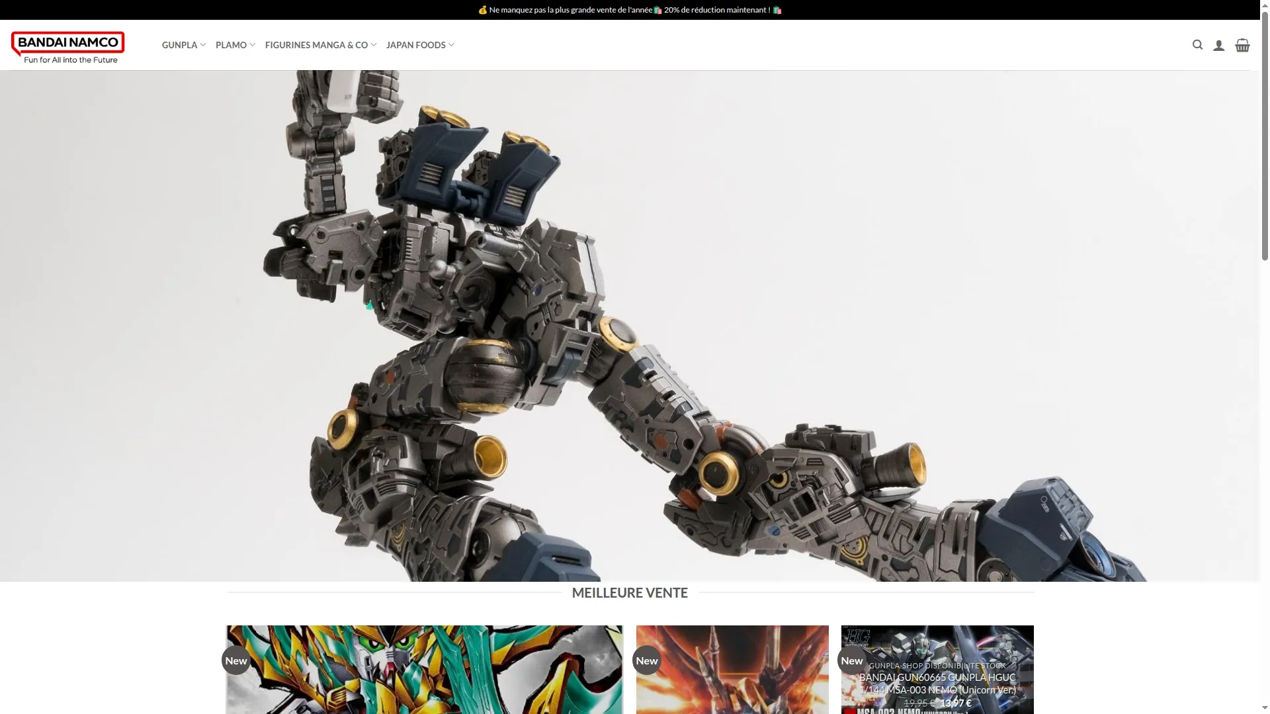The height and width of the screenshot is (714, 1270).
Task: Open the user account icon
Action: (x=1218, y=45)
